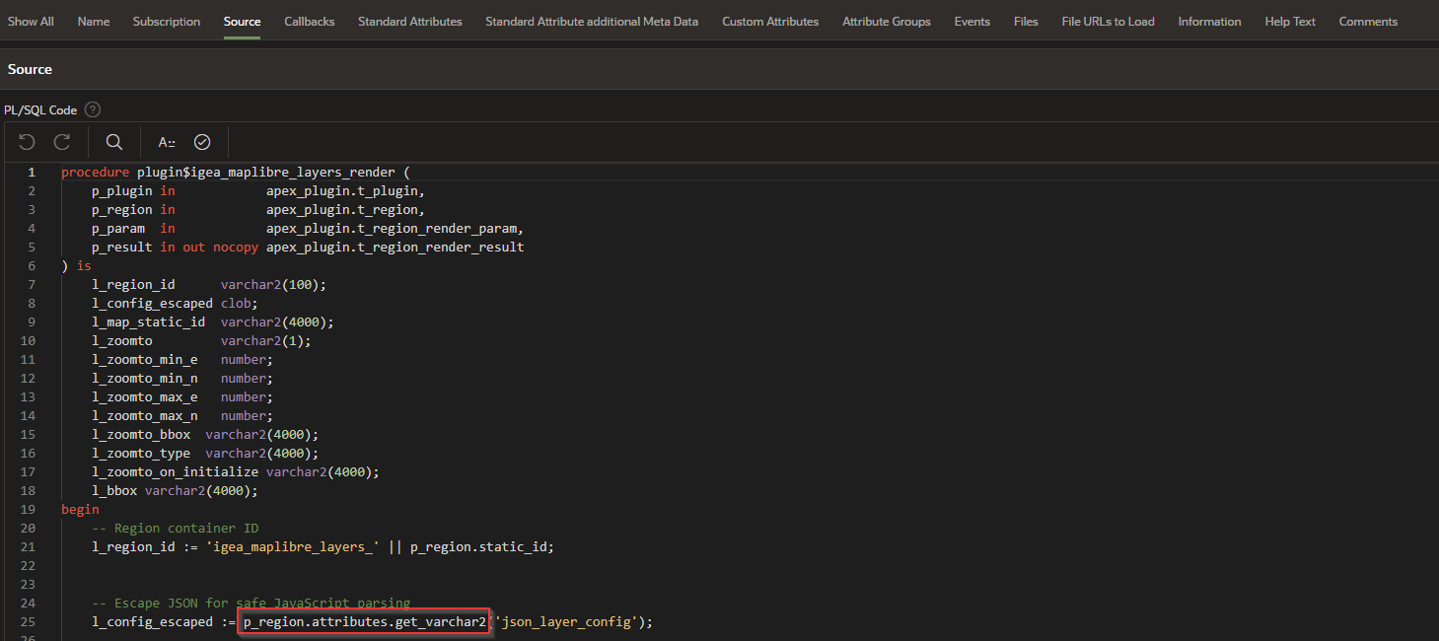Go to the Subscription tab
The height and width of the screenshot is (641, 1439).
click(167, 21)
